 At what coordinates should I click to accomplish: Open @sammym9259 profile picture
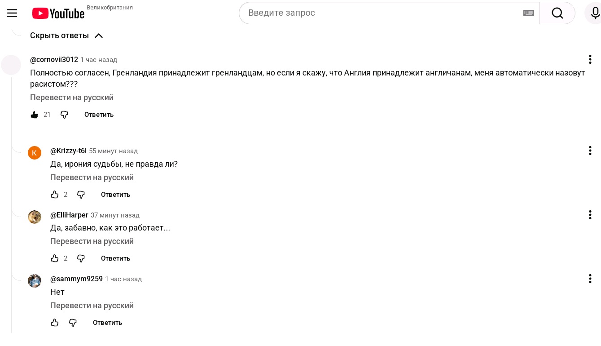point(35,281)
